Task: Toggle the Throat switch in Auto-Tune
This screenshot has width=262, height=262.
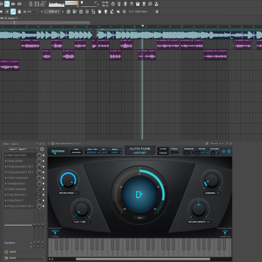Action: coord(174,152)
